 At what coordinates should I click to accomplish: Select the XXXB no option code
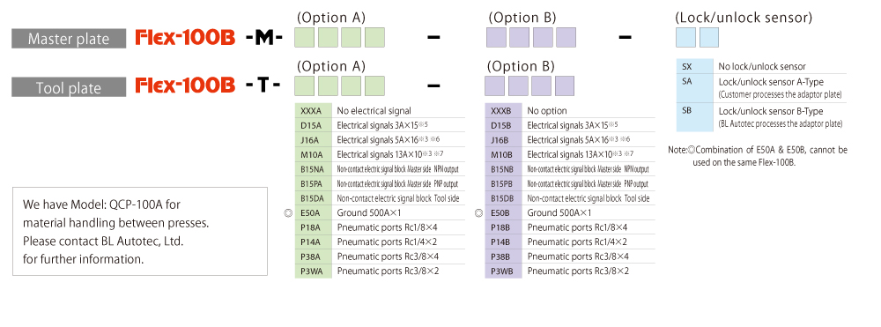point(503,111)
